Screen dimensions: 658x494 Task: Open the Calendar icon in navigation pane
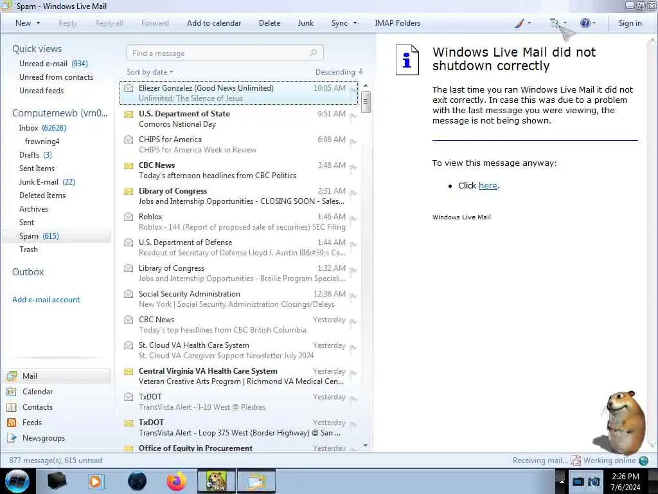pyautogui.click(x=12, y=392)
